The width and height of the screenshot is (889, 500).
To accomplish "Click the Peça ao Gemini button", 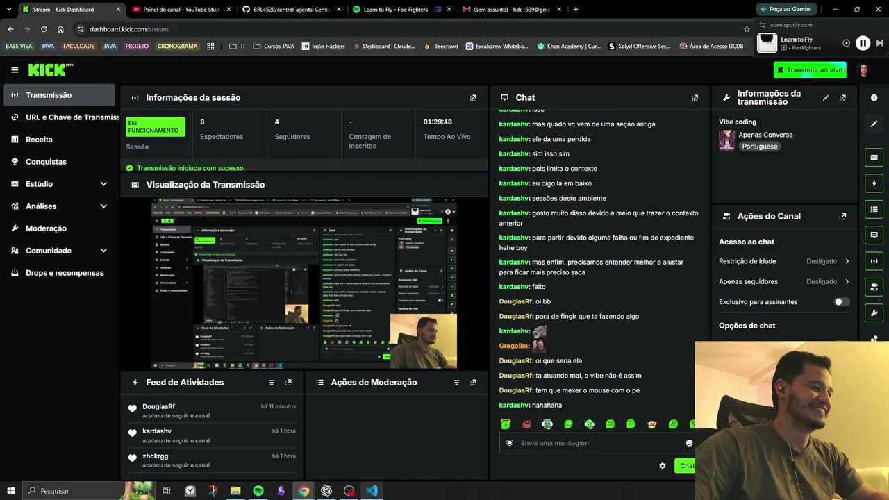I will (x=786, y=9).
